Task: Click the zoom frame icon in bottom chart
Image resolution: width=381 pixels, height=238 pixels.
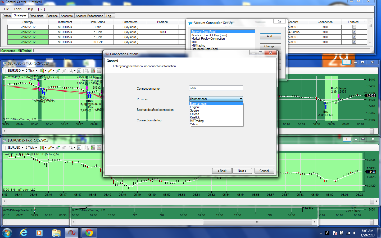Action: tap(79, 148)
